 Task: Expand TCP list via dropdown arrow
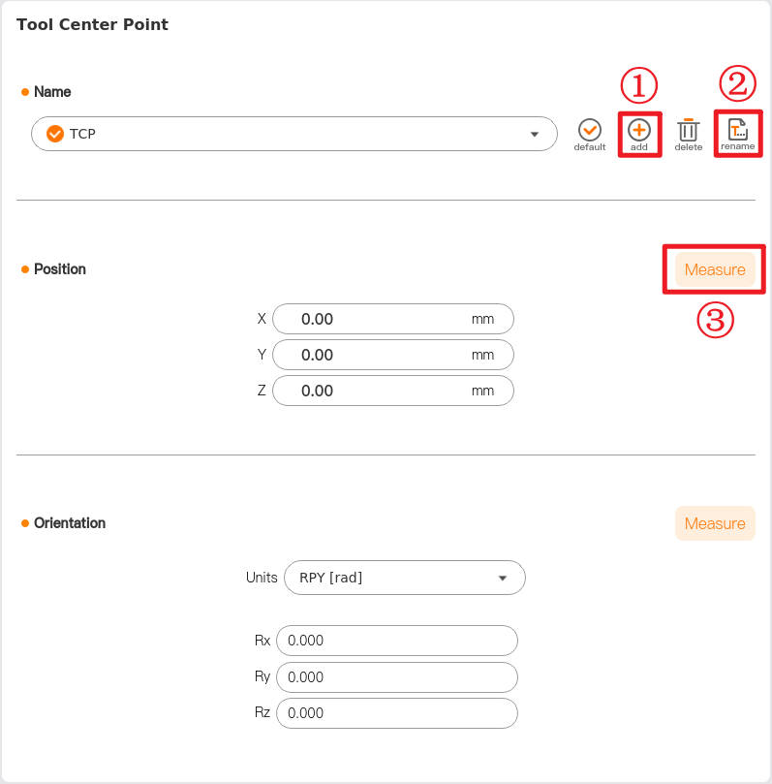534,134
